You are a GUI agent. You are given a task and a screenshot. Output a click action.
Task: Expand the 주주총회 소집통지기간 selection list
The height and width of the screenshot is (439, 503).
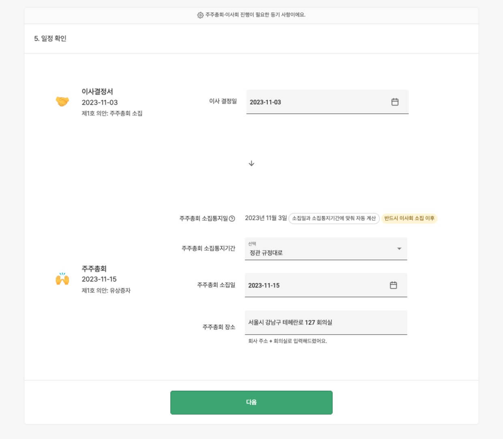click(x=325, y=249)
